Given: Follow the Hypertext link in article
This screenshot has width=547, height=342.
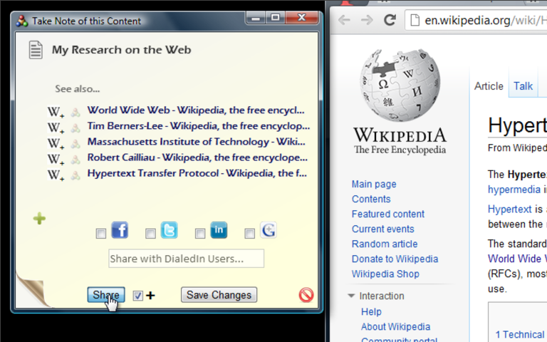Looking at the screenshot, I should tap(510, 209).
